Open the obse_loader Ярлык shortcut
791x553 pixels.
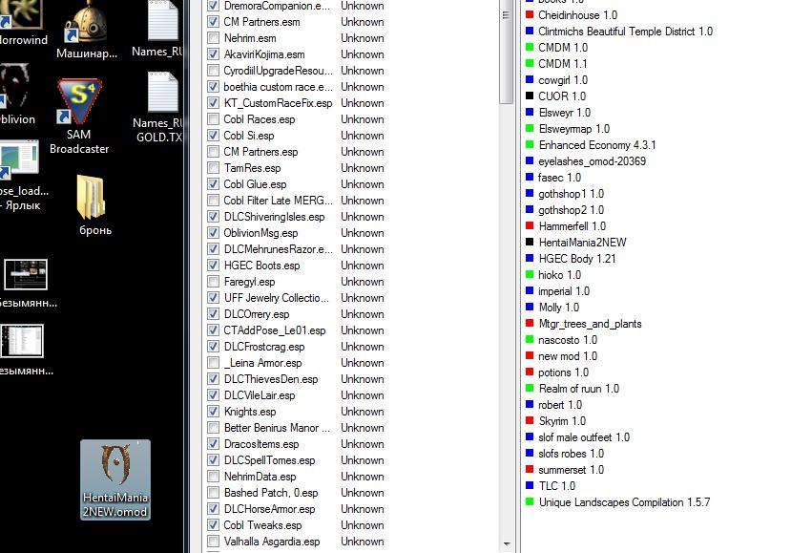coord(23,175)
